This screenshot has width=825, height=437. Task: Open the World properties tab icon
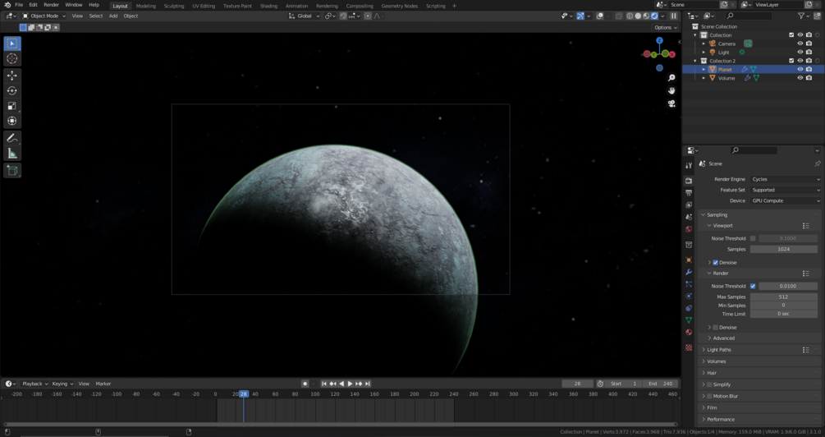689,229
